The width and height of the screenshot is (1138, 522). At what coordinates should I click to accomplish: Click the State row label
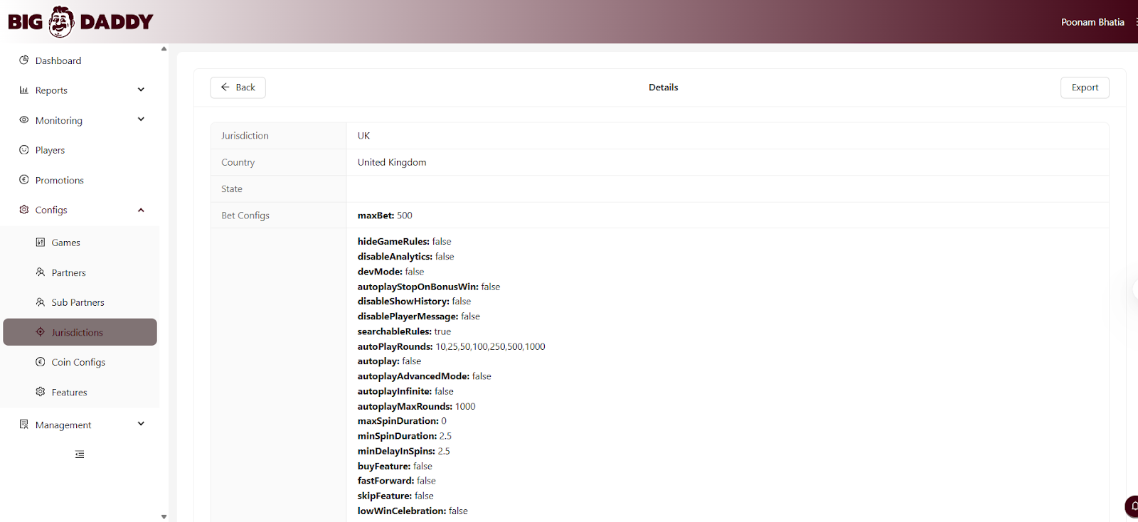tap(232, 189)
